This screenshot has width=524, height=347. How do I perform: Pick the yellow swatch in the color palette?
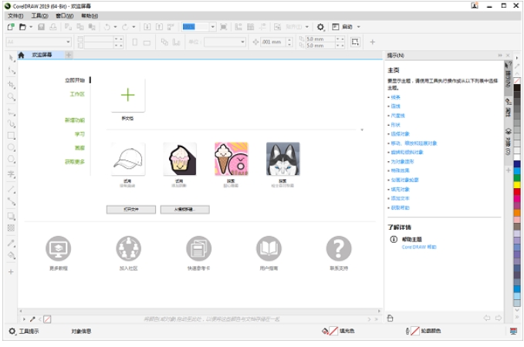[517, 185]
